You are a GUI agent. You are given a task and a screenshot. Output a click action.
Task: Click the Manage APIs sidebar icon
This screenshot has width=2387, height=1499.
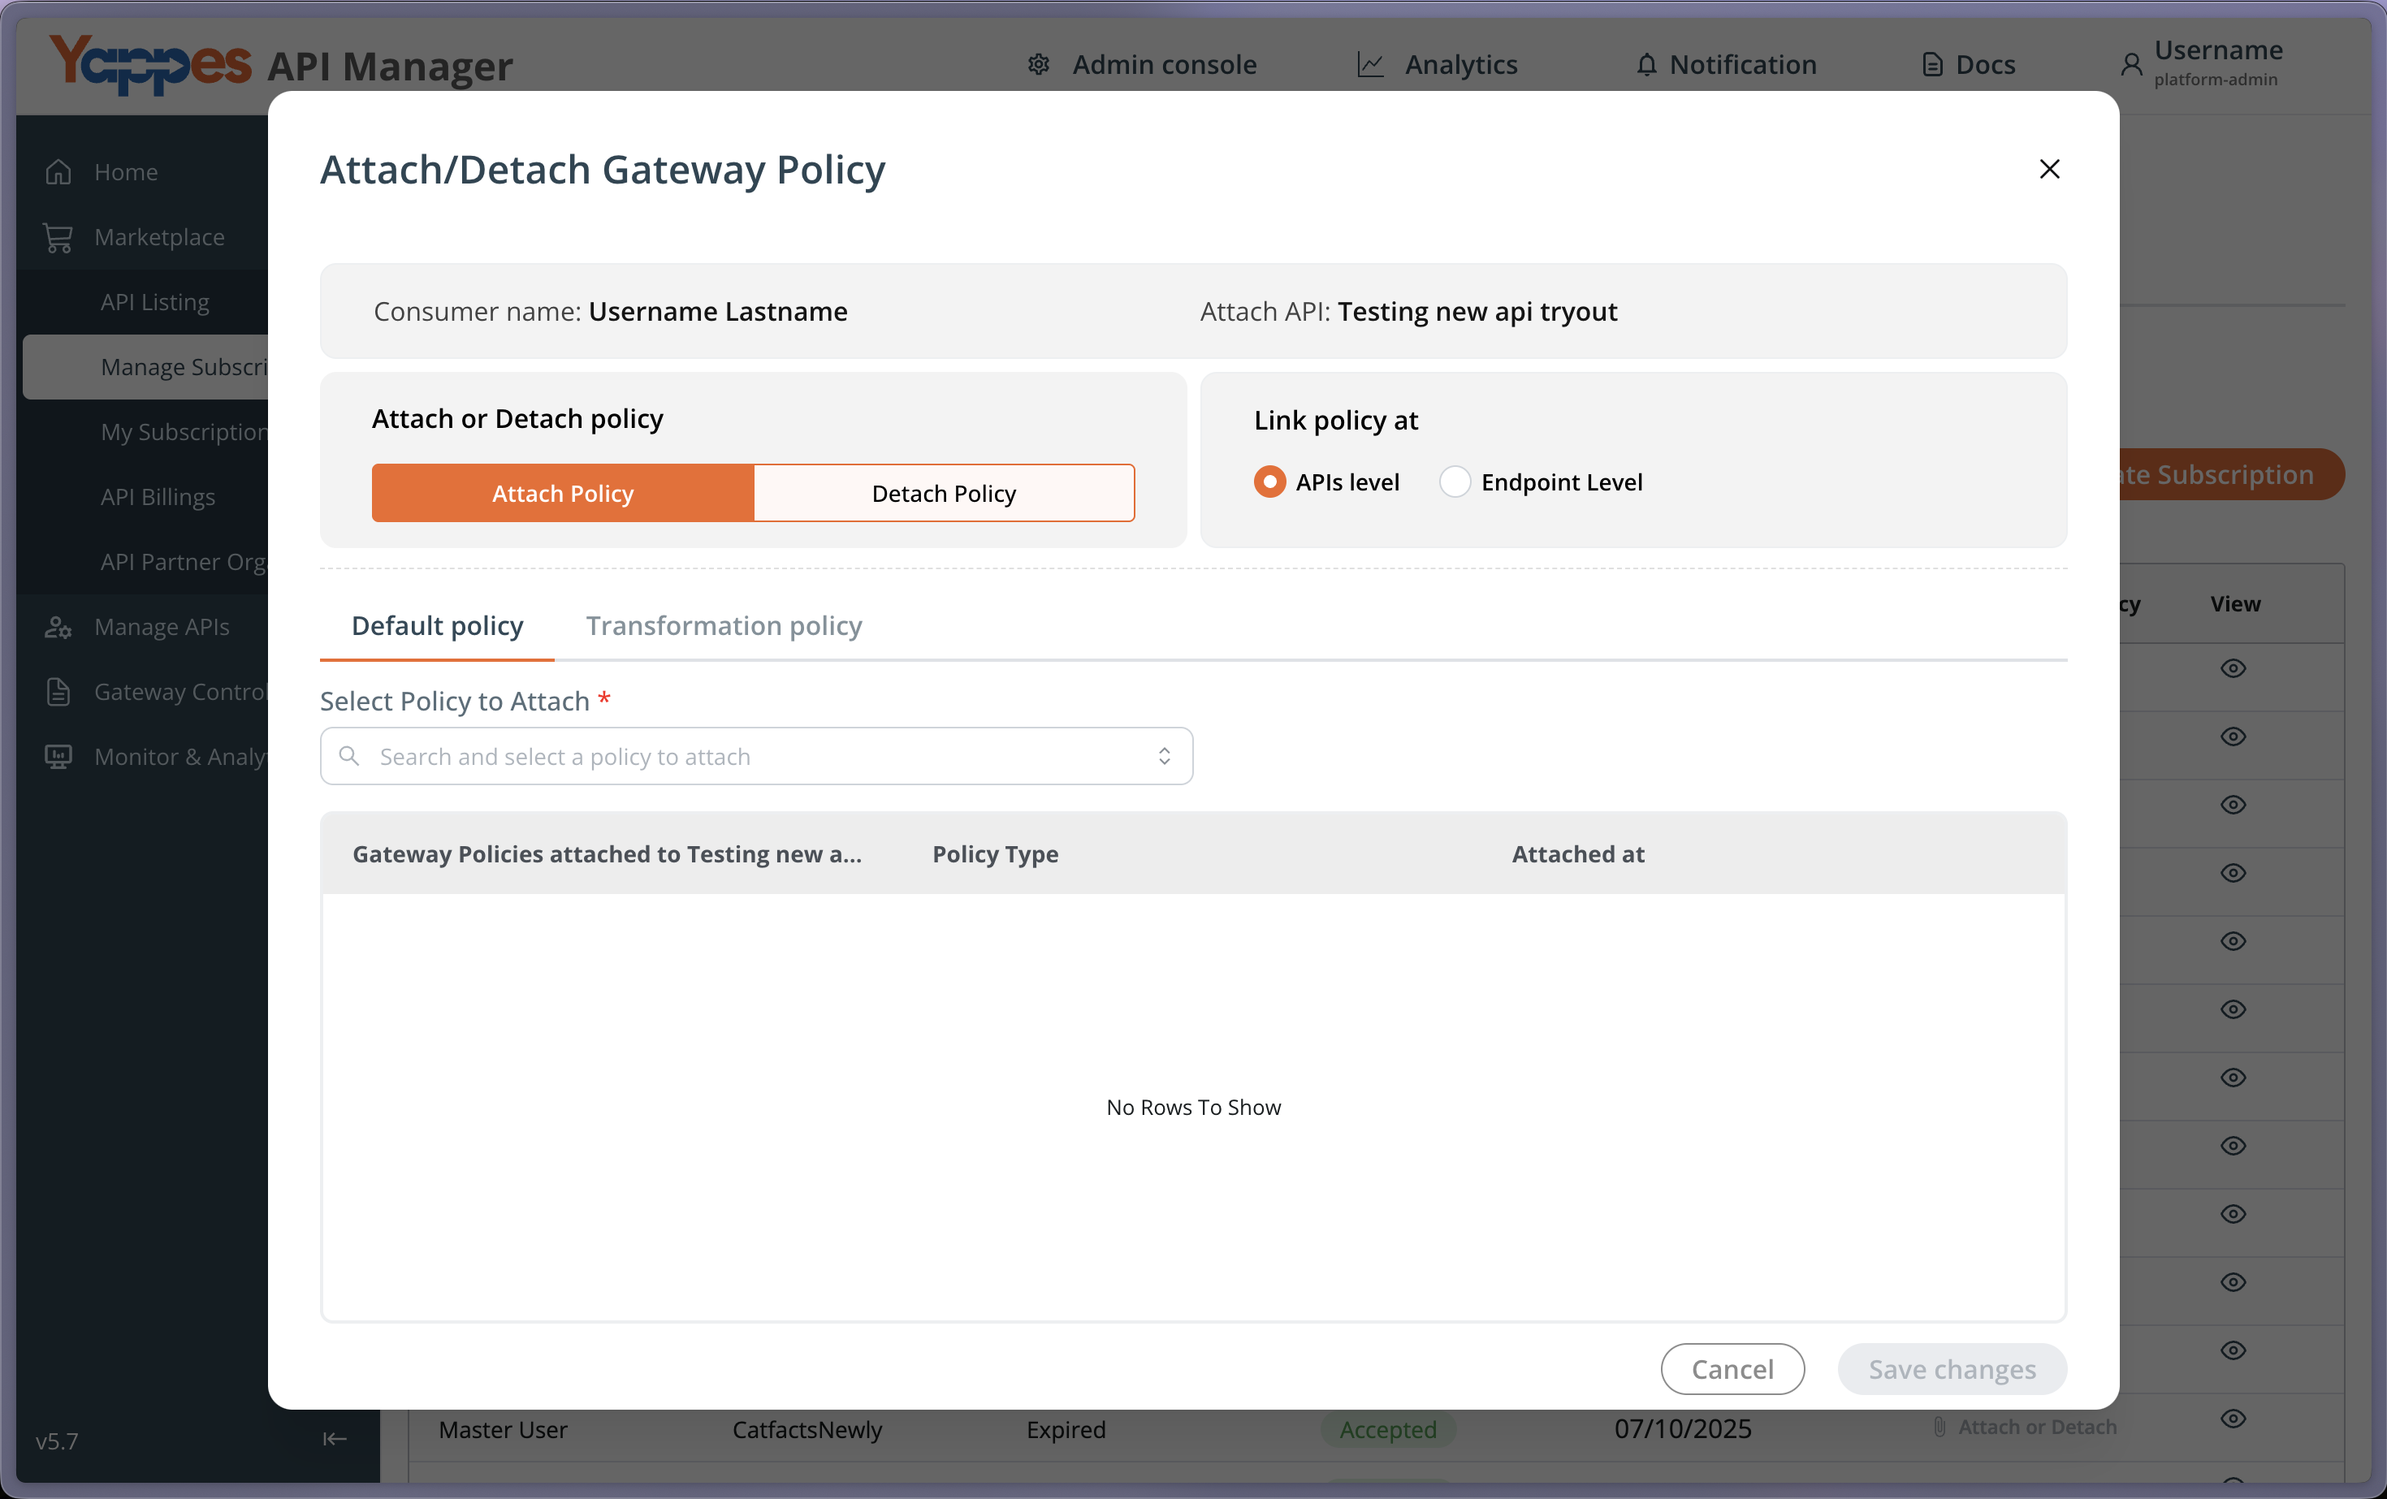pyautogui.click(x=58, y=627)
